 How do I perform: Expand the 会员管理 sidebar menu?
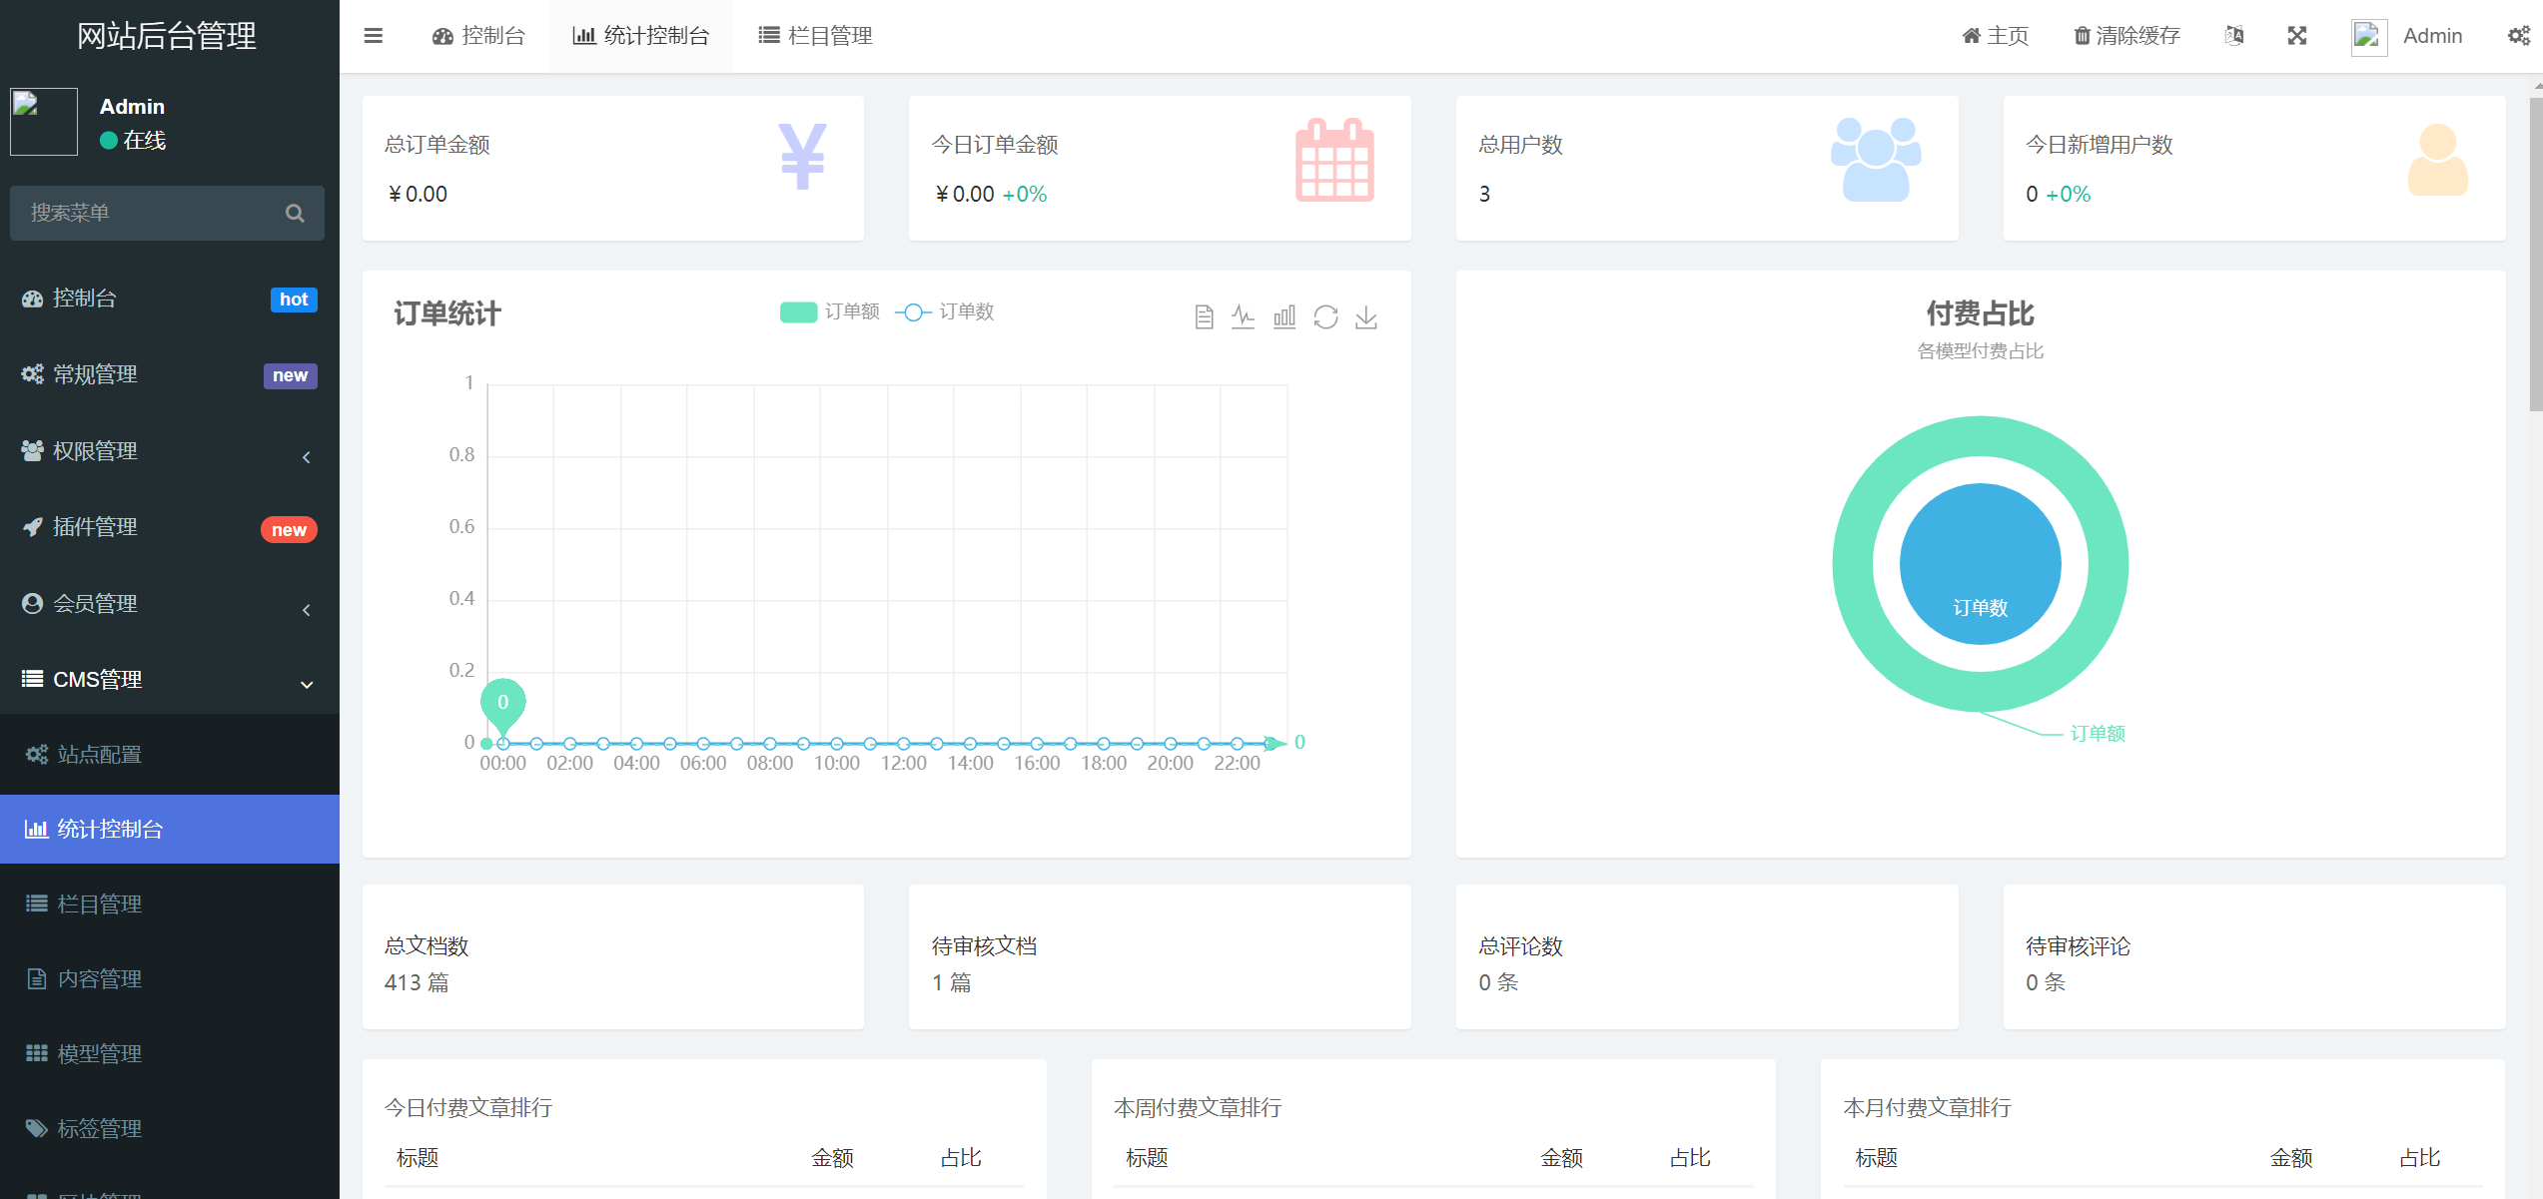tap(170, 604)
